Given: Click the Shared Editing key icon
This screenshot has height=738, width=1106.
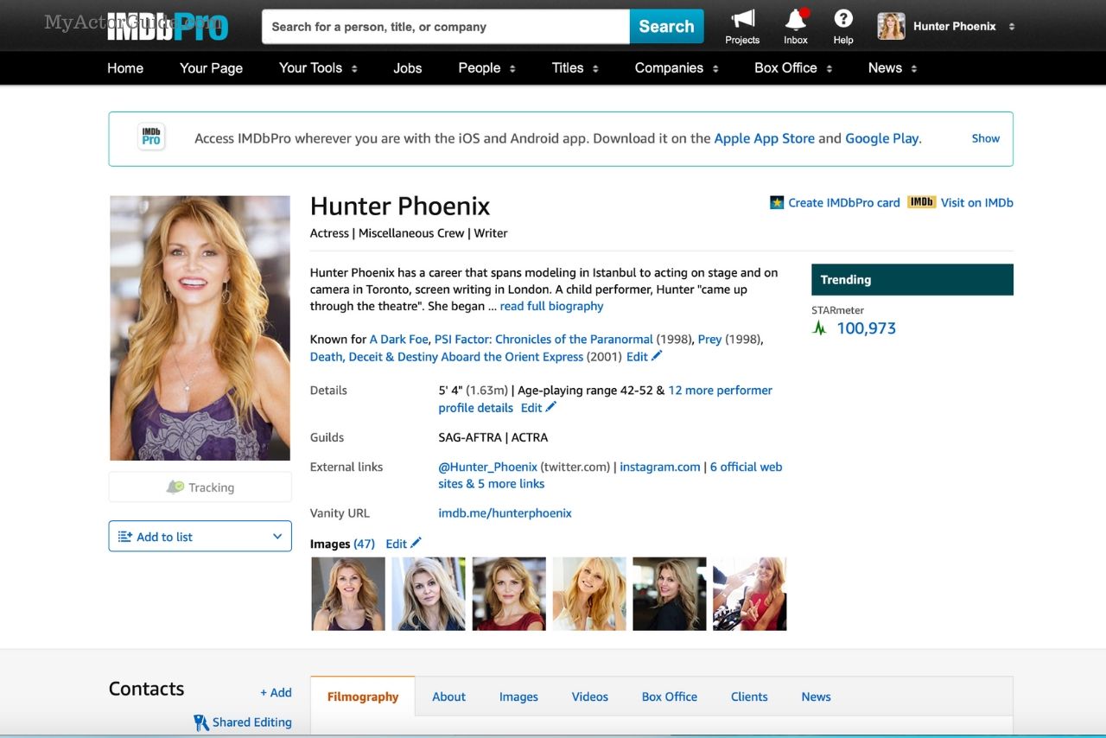Looking at the screenshot, I should pos(200,722).
